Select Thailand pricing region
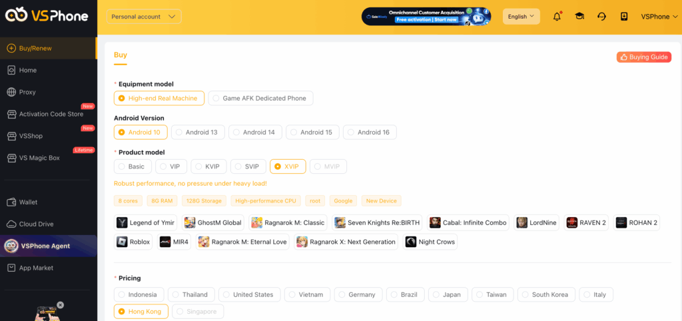This screenshot has width=682, height=321. tap(191, 294)
